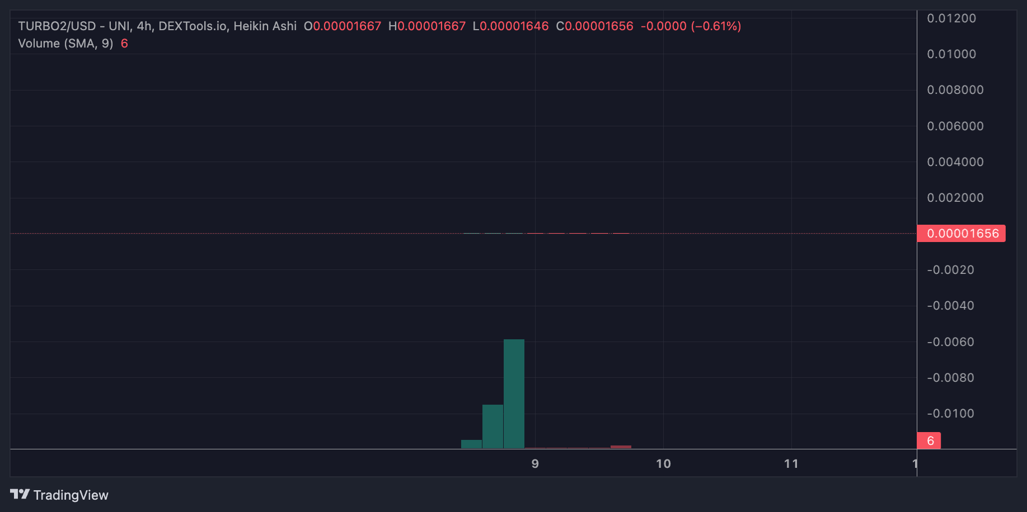This screenshot has width=1027, height=512.
Task: Select the tallest green volume bar
Action: [x=514, y=394]
